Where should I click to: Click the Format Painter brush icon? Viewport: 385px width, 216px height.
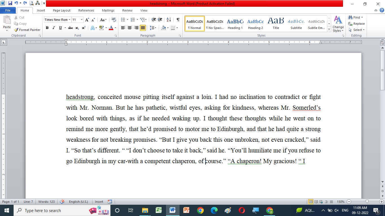(x=16, y=30)
